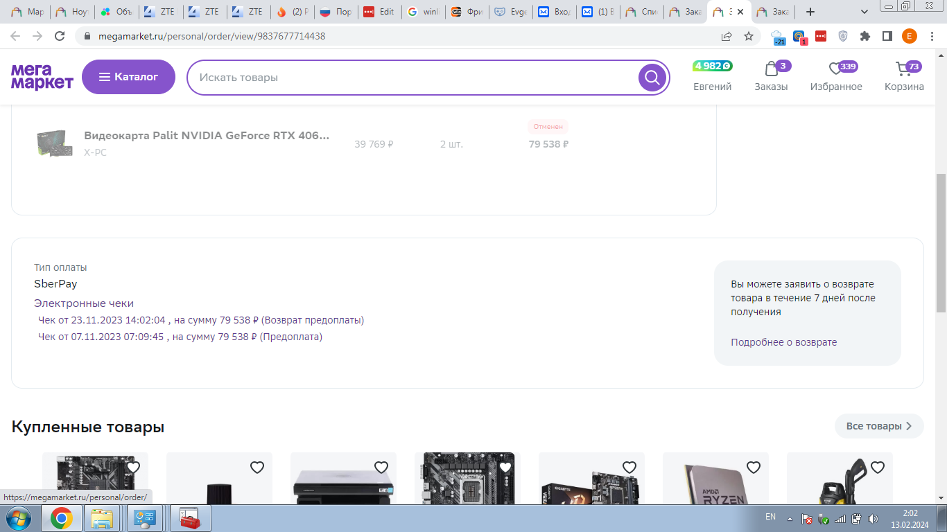
Task: Open the receipt from 07.11.2023 07:09:45
Action: (x=180, y=337)
